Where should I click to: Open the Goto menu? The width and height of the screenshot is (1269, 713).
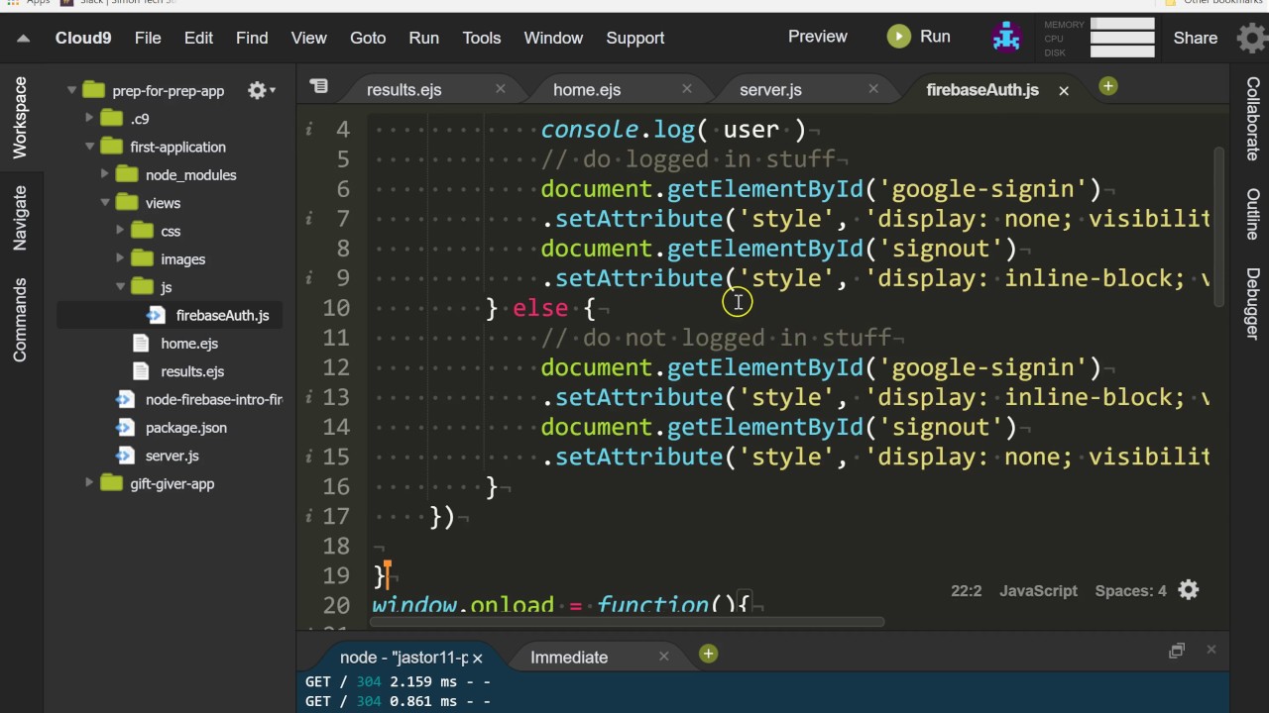pyautogui.click(x=368, y=38)
